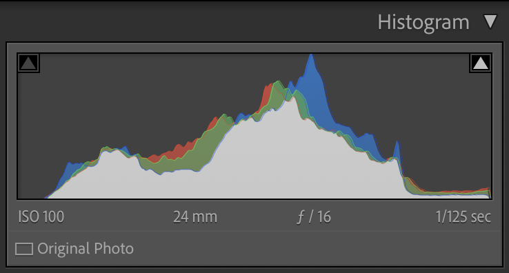509x273 pixels.
Task: Click the narrow blue spike before the right drop-off
Action: [397, 150]
